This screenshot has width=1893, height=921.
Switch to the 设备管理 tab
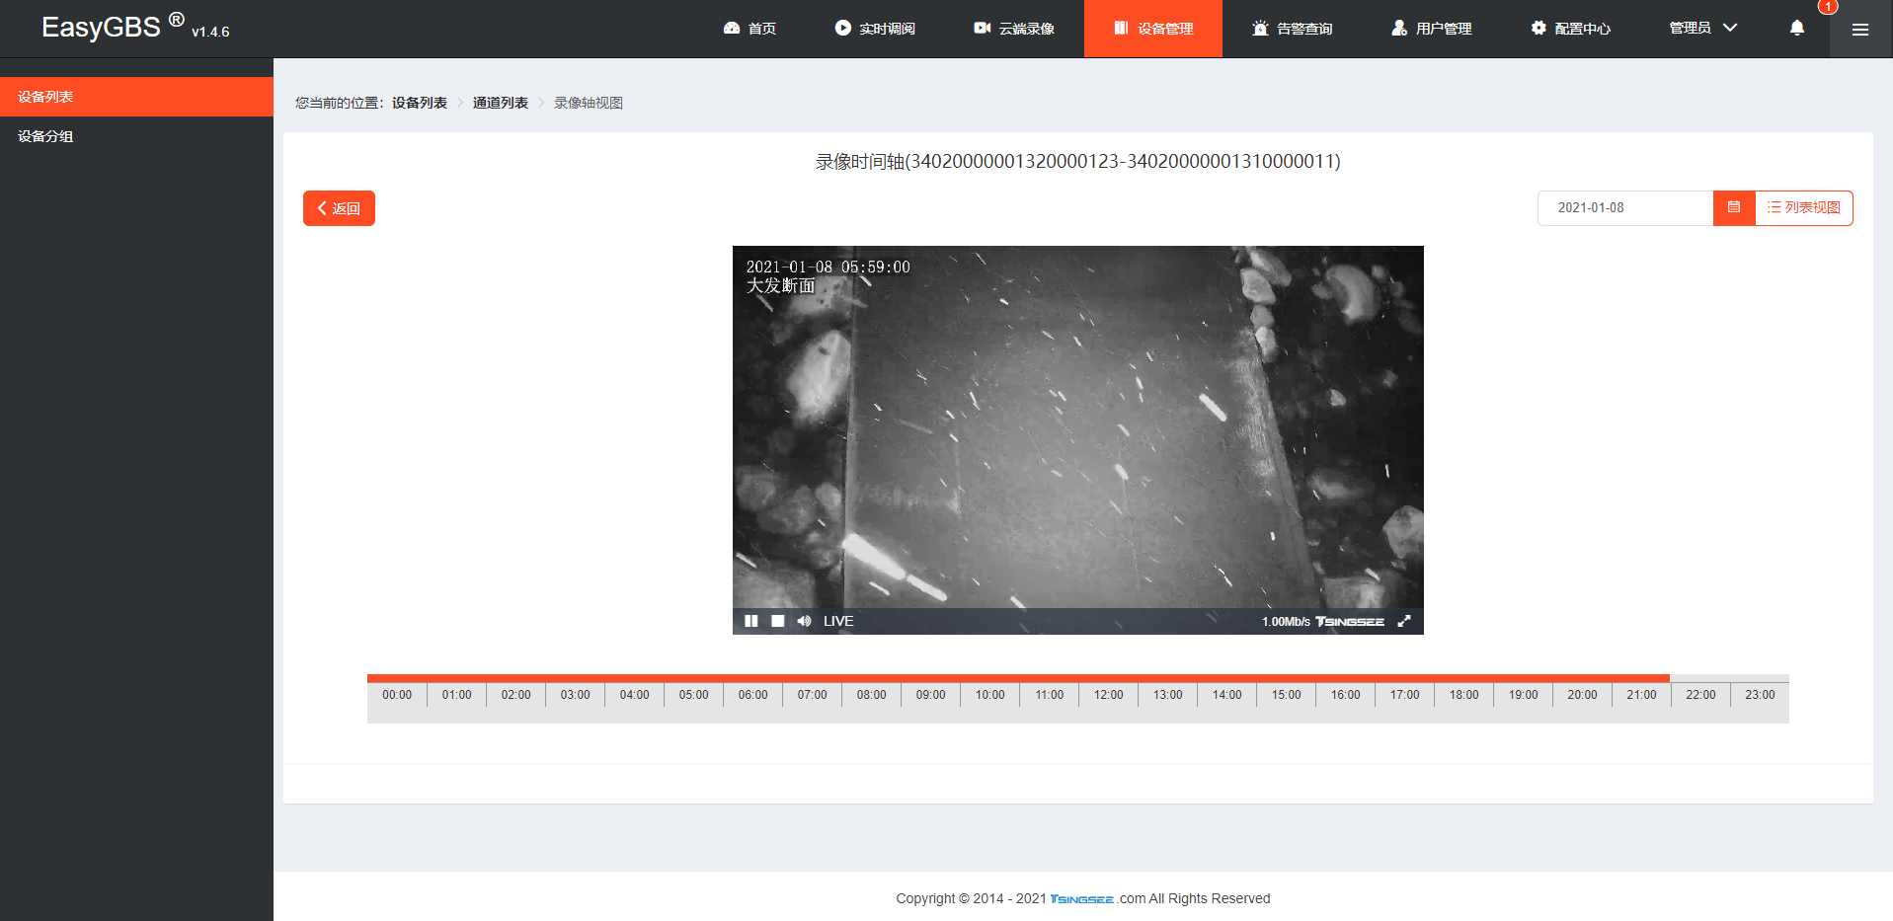[x=1152, y=28]
